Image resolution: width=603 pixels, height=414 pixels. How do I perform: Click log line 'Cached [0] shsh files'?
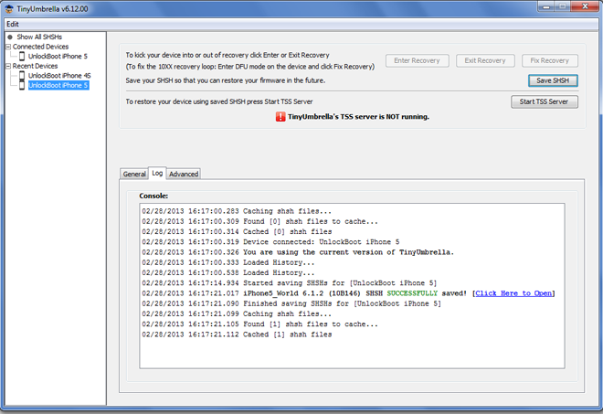coord(237,231)
